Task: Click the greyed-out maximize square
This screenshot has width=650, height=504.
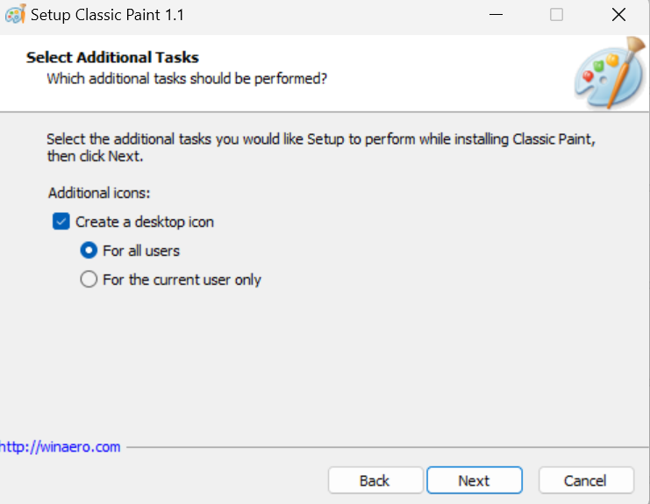Action: pyautogui.click(x=556, y=15)
